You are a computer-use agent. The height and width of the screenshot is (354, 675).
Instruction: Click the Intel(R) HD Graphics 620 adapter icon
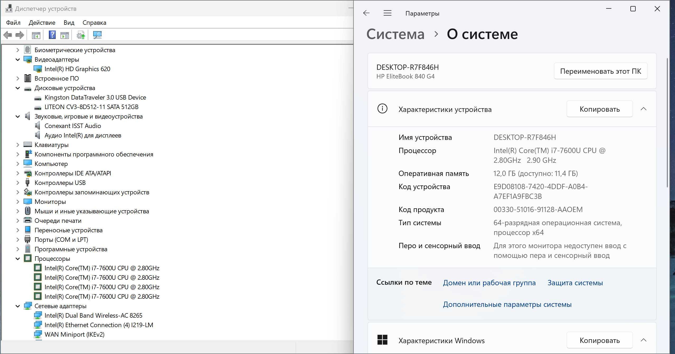point(38,69)
